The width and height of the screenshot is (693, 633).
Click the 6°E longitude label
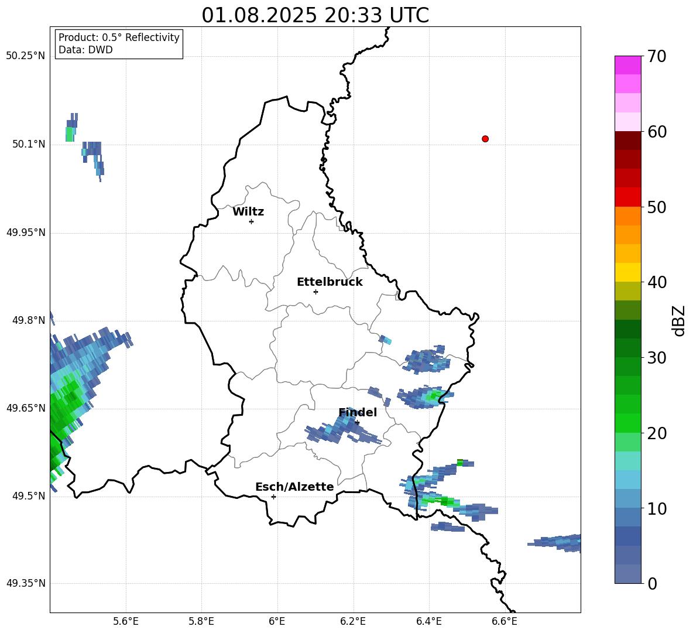[x=277, y=621]
